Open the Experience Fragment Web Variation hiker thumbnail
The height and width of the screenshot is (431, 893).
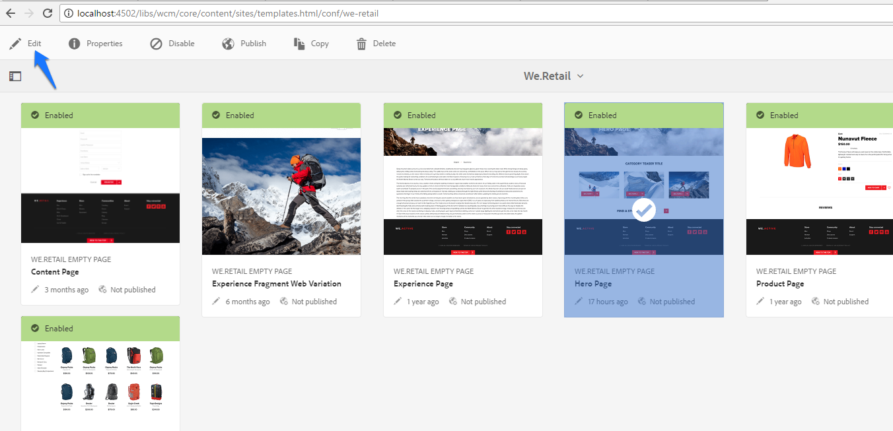[281, 191]
